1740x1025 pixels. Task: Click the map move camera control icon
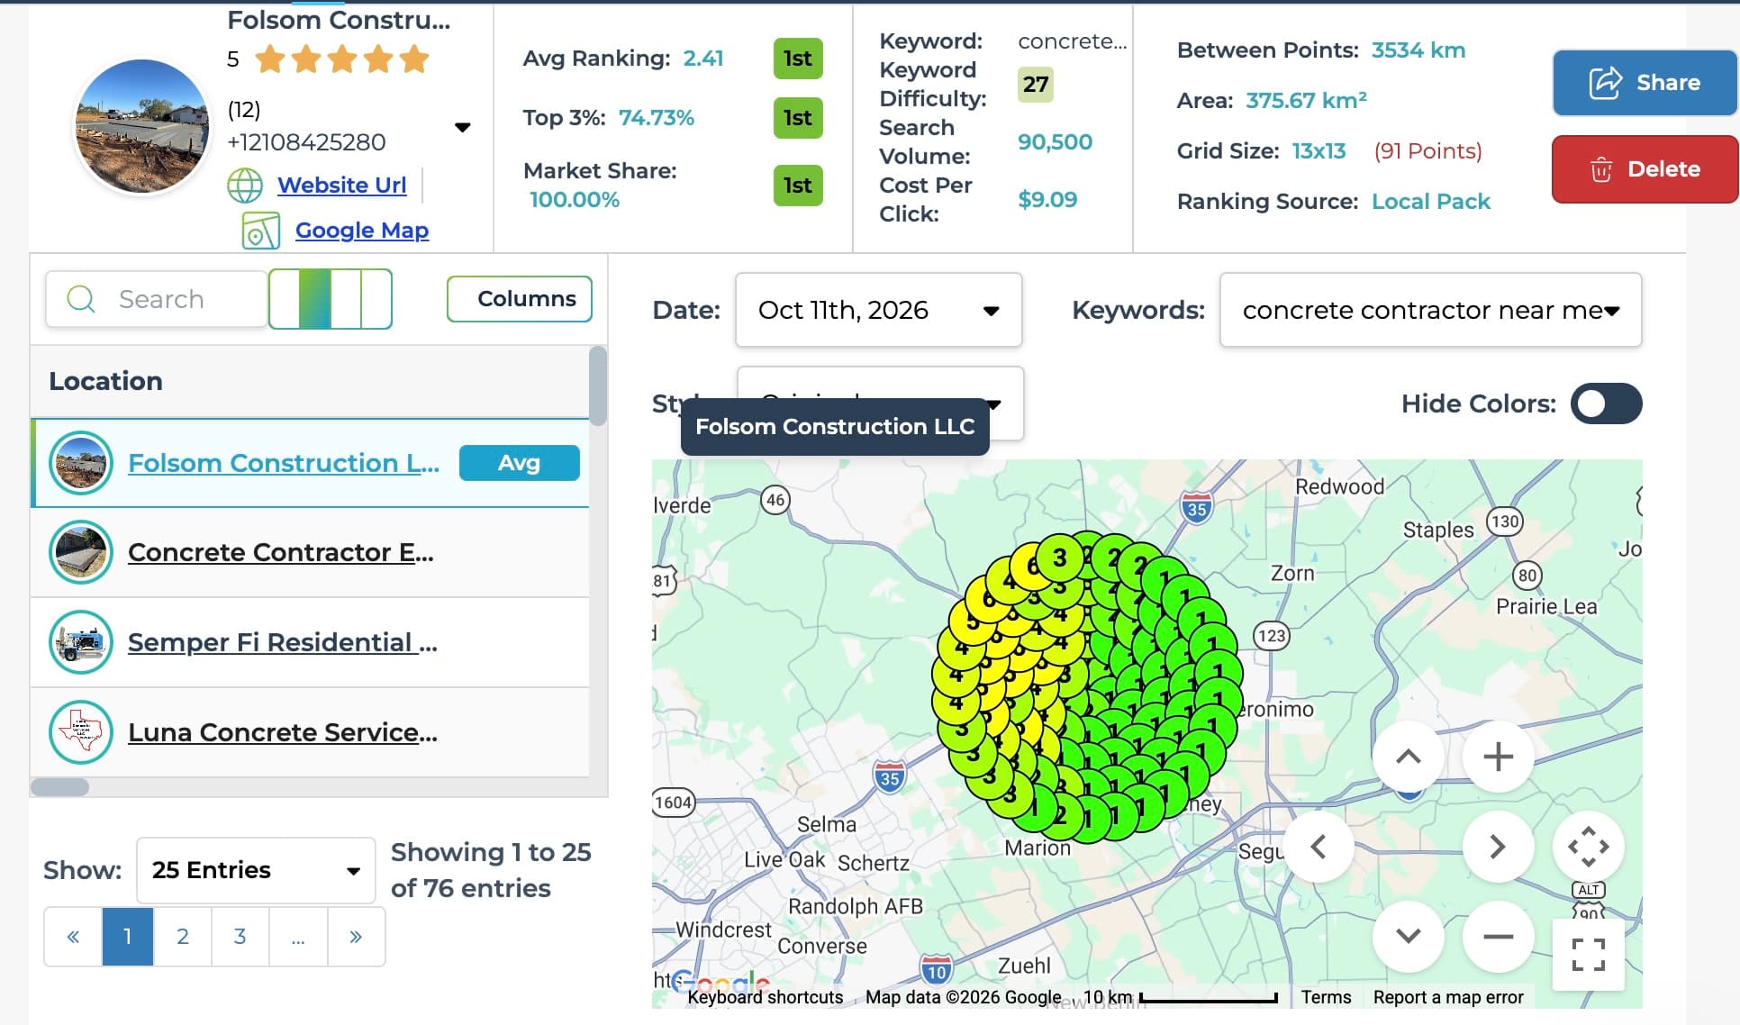(x=1589, y=847)
